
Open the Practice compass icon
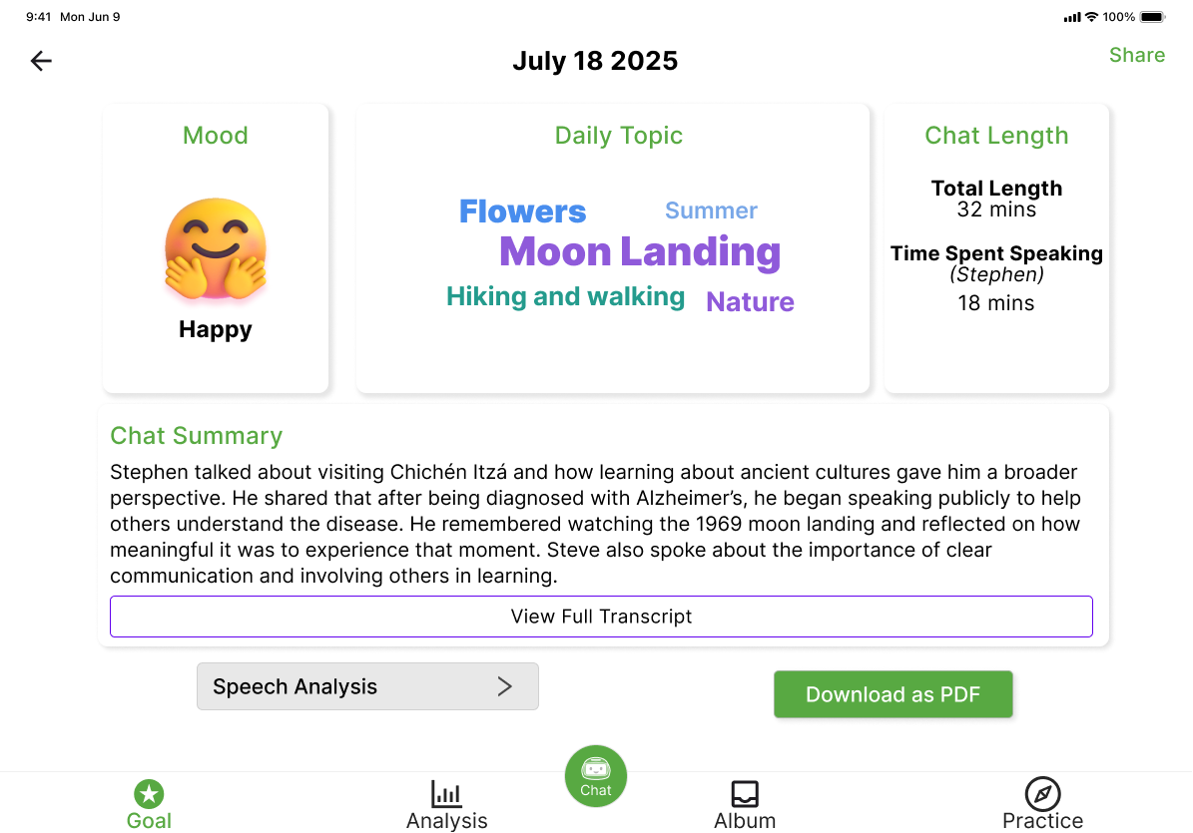1042,794
